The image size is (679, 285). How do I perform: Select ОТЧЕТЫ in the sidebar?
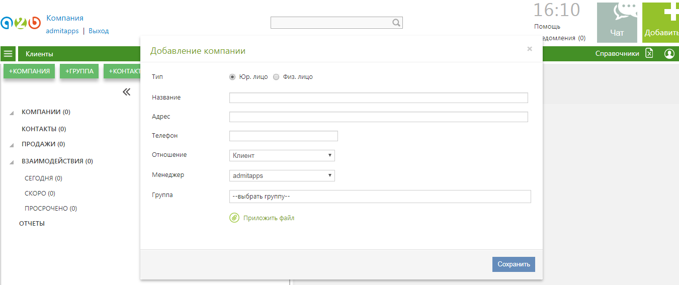(x=32, y=223)
